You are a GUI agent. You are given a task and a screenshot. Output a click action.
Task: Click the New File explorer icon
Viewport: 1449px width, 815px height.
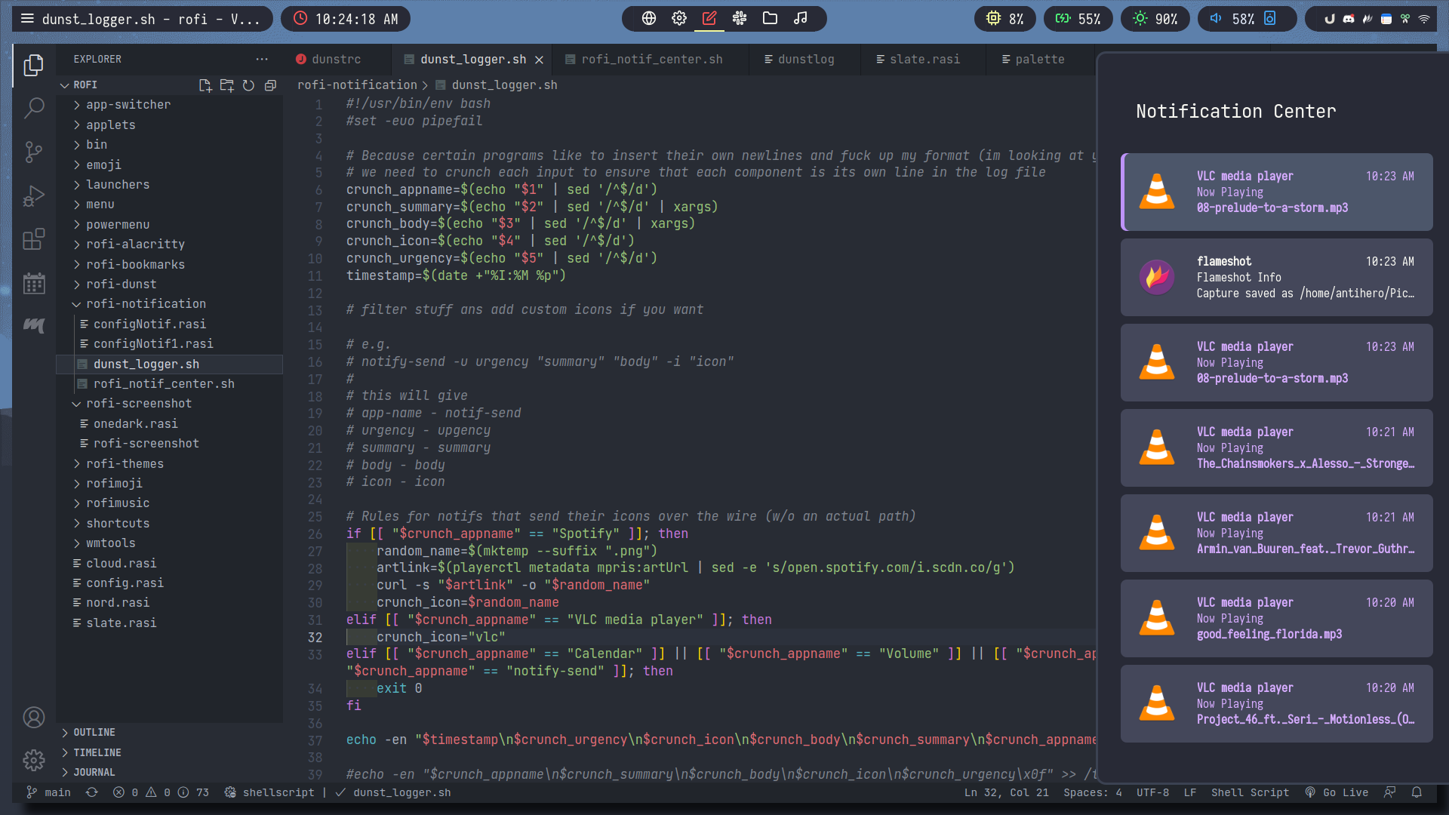pyautogui.click(x=205, y=85)
